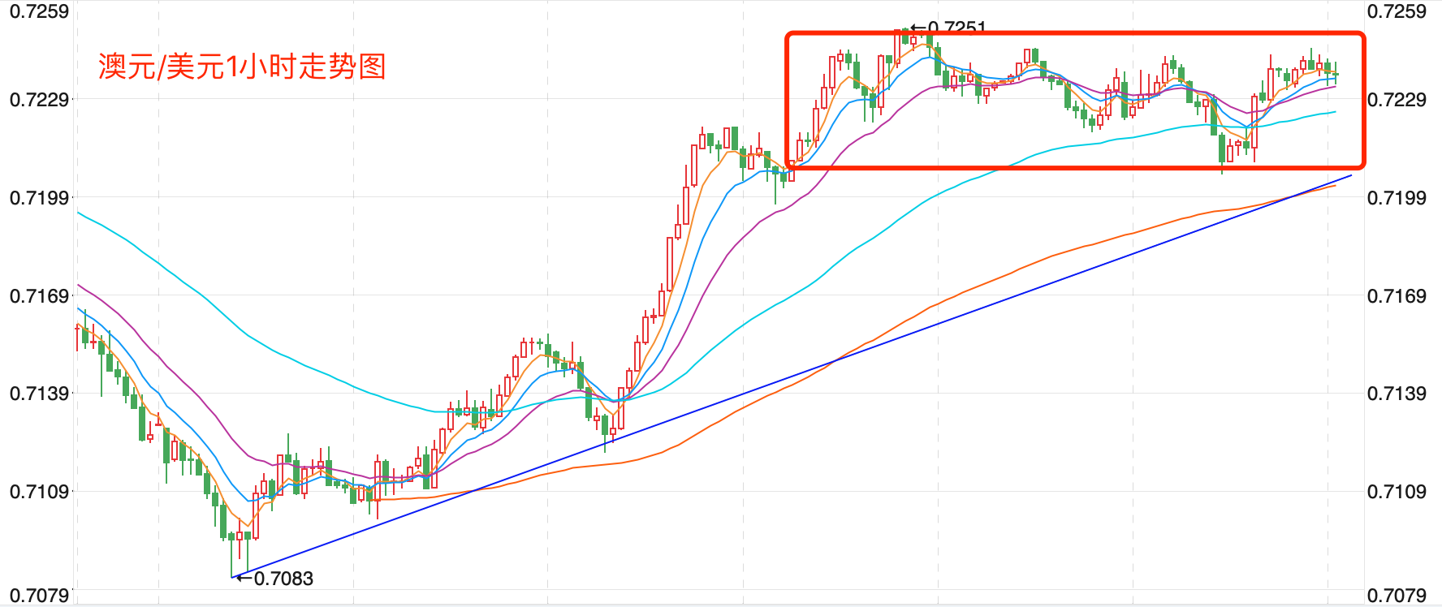Click the 0.7229 label on right axis
The width and height of the screenshot is (1442, 607).
coord(1397,100)
